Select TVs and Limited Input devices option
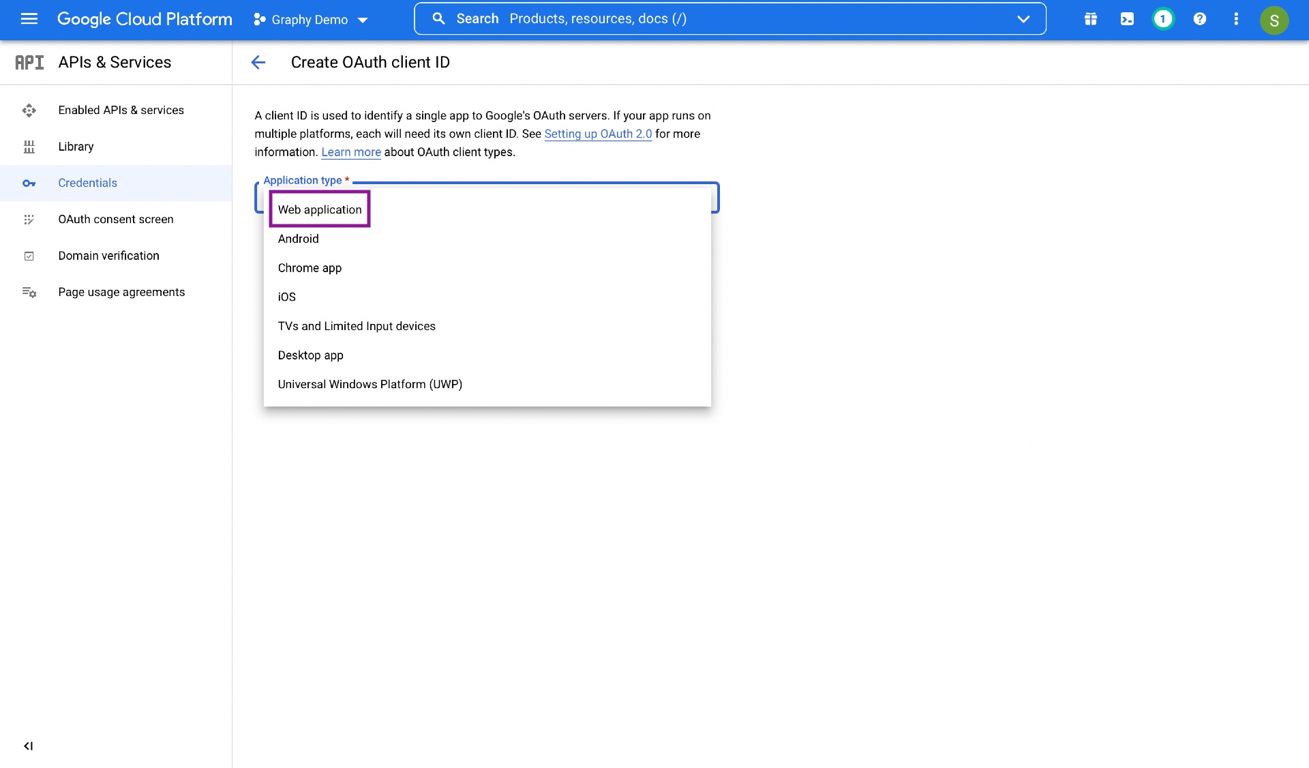The height and width of the screenshot is (768, 1309). pos(357,325)
